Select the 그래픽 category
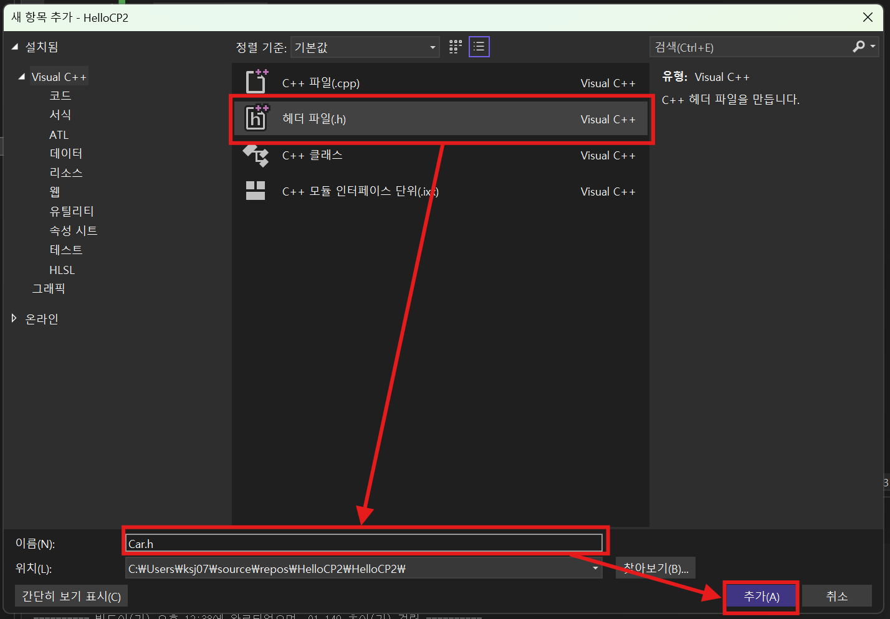Viewport: 890px width, 619px height. pos(49,288)
